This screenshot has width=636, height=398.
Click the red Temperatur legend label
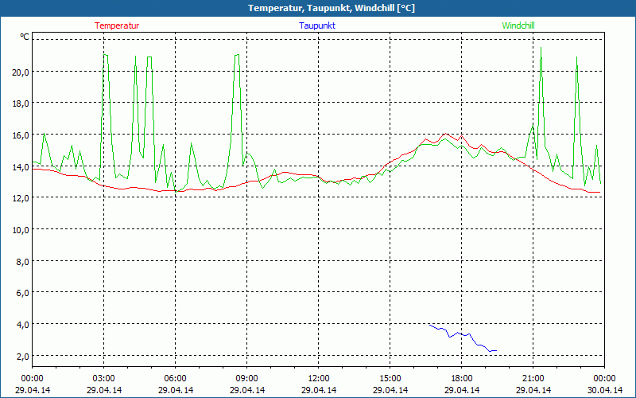pos(117,25)
